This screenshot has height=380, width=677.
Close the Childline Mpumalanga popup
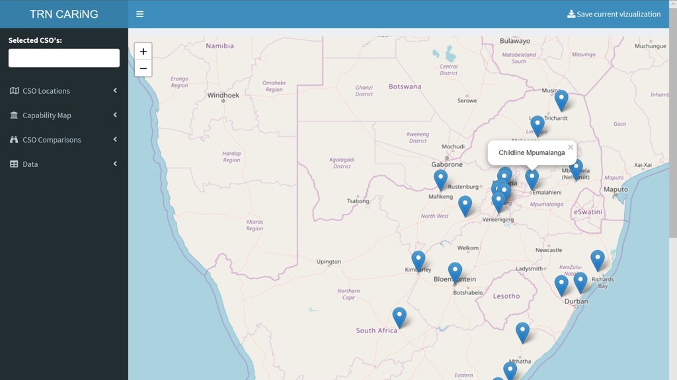pyautogui.click(x=571, y=147)
